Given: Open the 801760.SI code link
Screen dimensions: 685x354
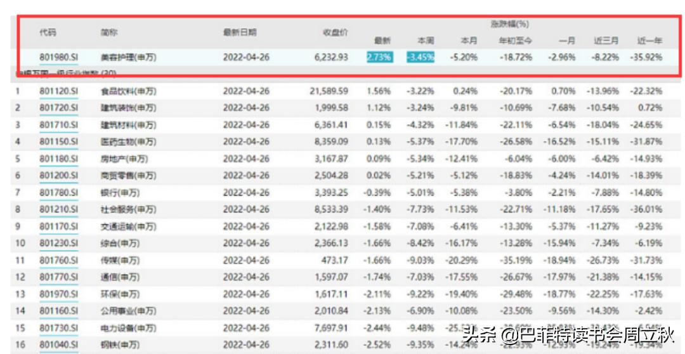Looking at the screenshot, I should [x=58, y=260].
